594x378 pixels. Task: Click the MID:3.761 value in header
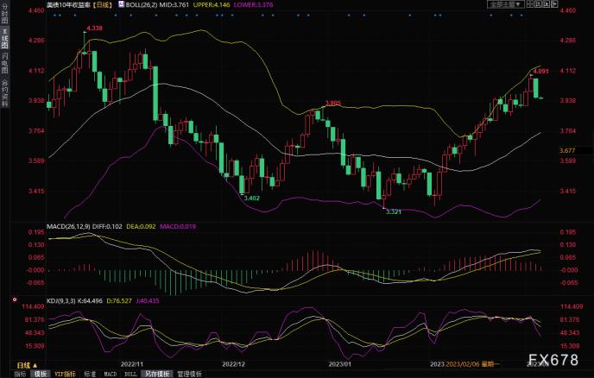(x=175, y=5)
